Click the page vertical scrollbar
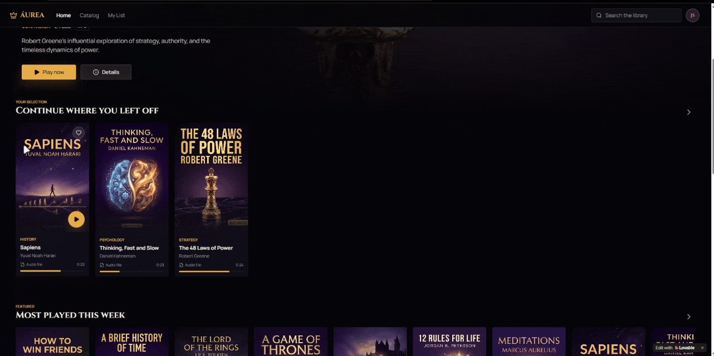Screen dimensions: 714x356 click(x=712, y=116)
